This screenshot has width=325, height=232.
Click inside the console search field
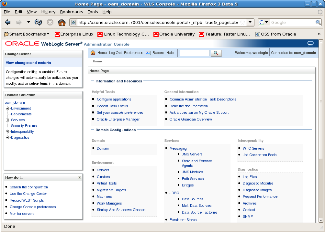tap(194, 53)
